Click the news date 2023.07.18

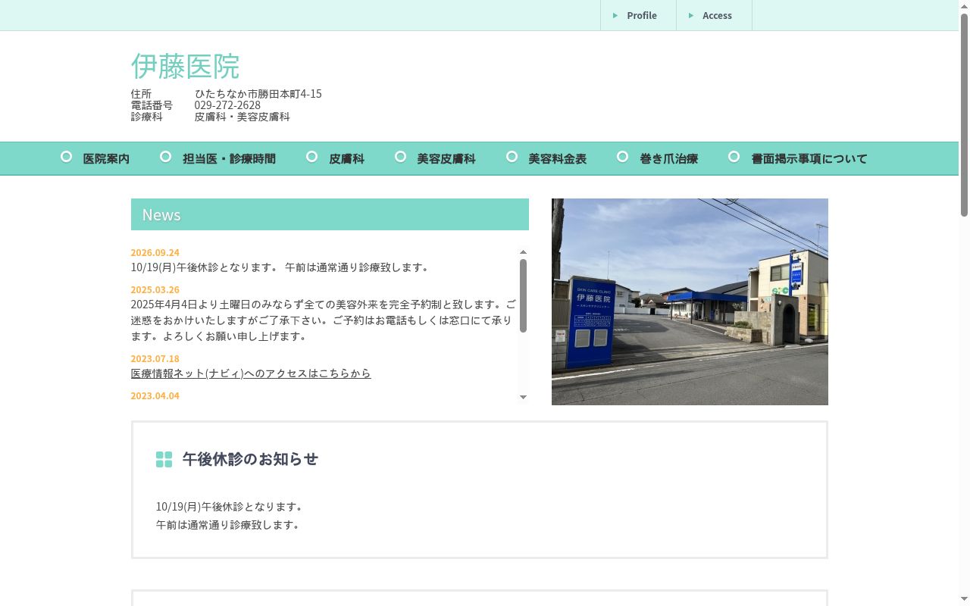point(155,359)
